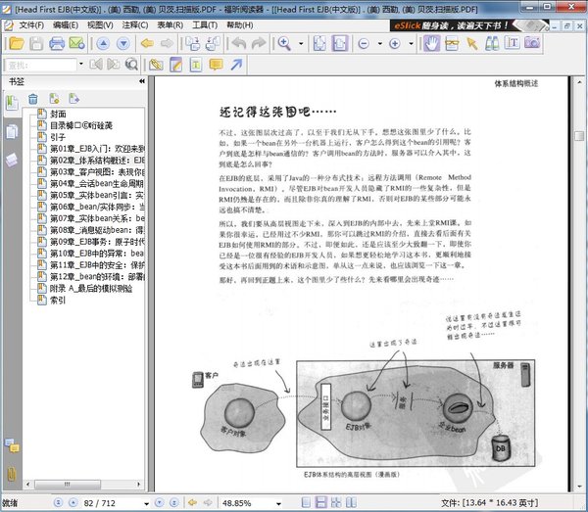Select the text selection tool
The height and width of the screenshot is (512, 588).
tap(512, 43)
